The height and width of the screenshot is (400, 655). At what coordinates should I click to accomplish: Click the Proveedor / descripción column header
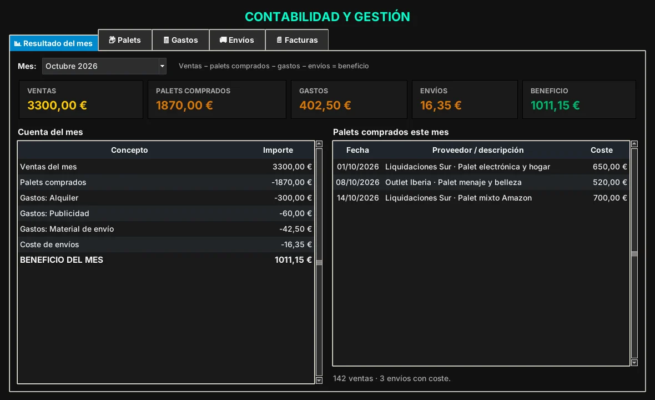(478, 150)
